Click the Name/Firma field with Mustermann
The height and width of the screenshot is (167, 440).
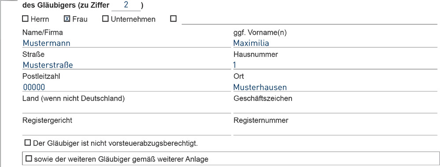(x=126, y=43)
